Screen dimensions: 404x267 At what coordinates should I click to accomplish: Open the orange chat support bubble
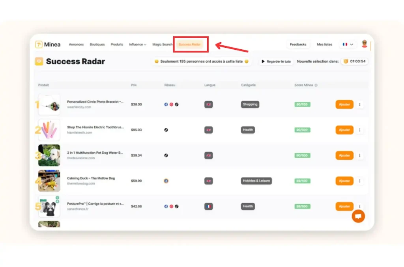coord(358,216)
